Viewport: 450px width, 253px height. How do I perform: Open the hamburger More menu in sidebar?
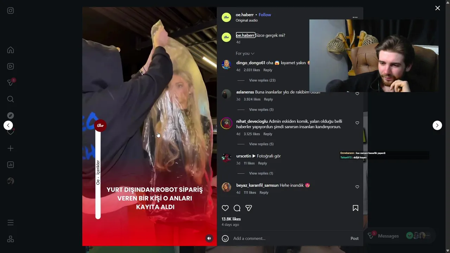(11, 222)
